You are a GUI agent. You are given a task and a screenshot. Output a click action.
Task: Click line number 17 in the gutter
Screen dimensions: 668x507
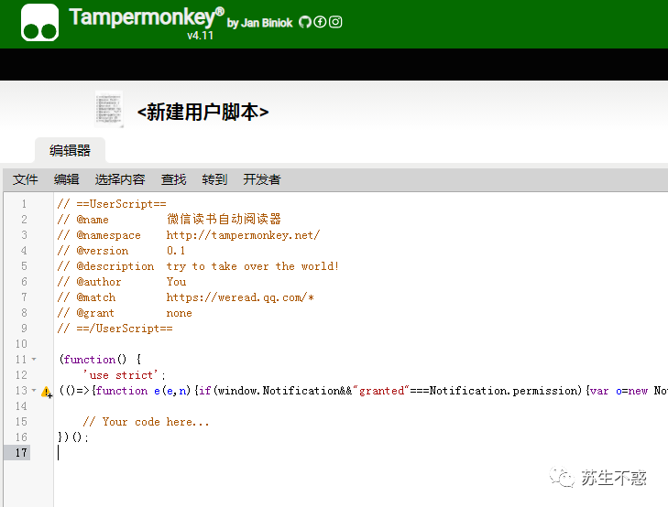(x=21, y=453)
